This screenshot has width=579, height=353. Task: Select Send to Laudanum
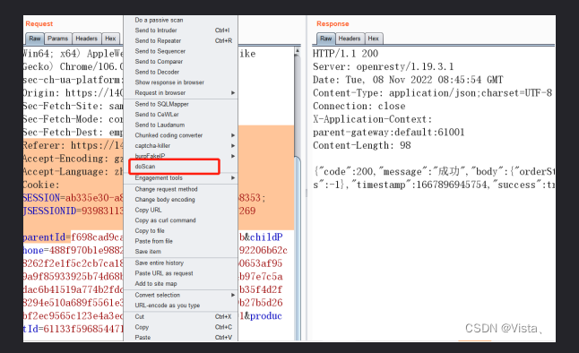click(180, 125)
